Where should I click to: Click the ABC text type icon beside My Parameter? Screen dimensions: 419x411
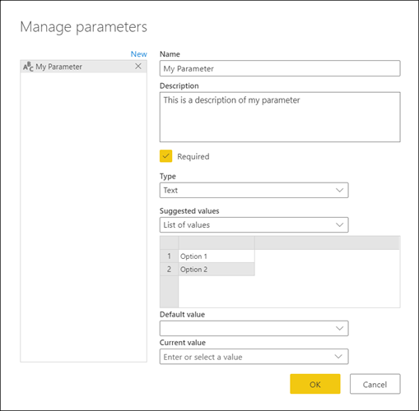click(x=28, y=67)
